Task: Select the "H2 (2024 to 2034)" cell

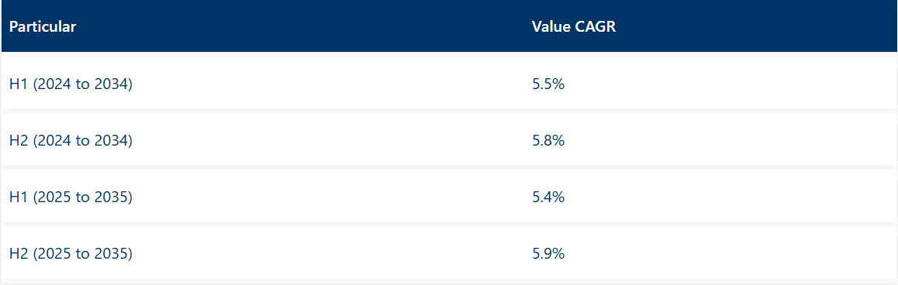Action: [71, 140]
